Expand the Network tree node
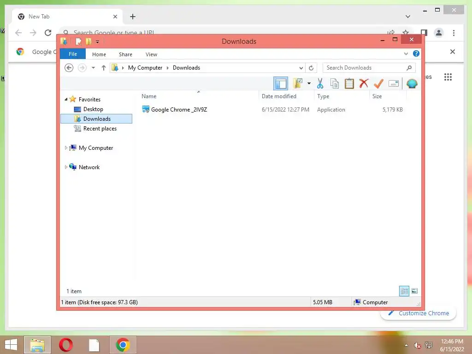The image size is (472, 354). [x=66, y=167]
